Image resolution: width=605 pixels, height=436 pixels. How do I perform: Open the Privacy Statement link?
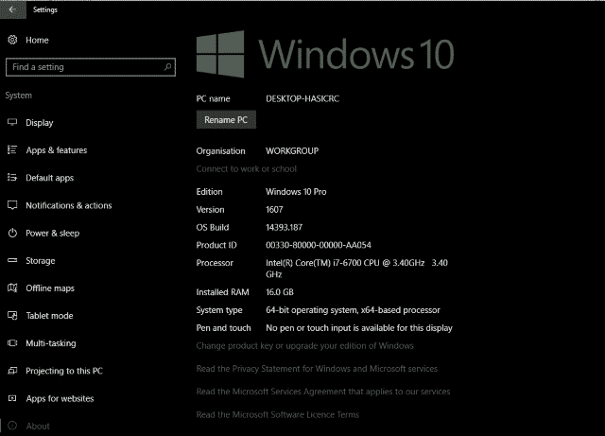pos(317,369)
